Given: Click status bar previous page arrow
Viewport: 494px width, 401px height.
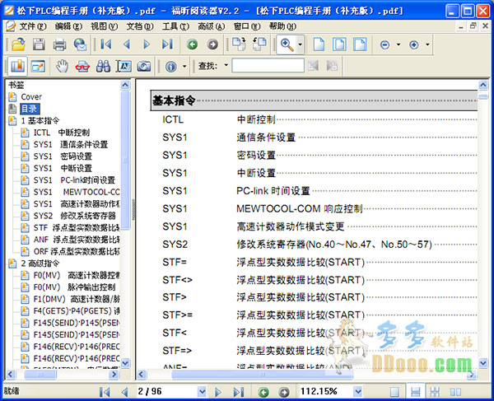Looking at the screenshot, I should coord(124,392).
